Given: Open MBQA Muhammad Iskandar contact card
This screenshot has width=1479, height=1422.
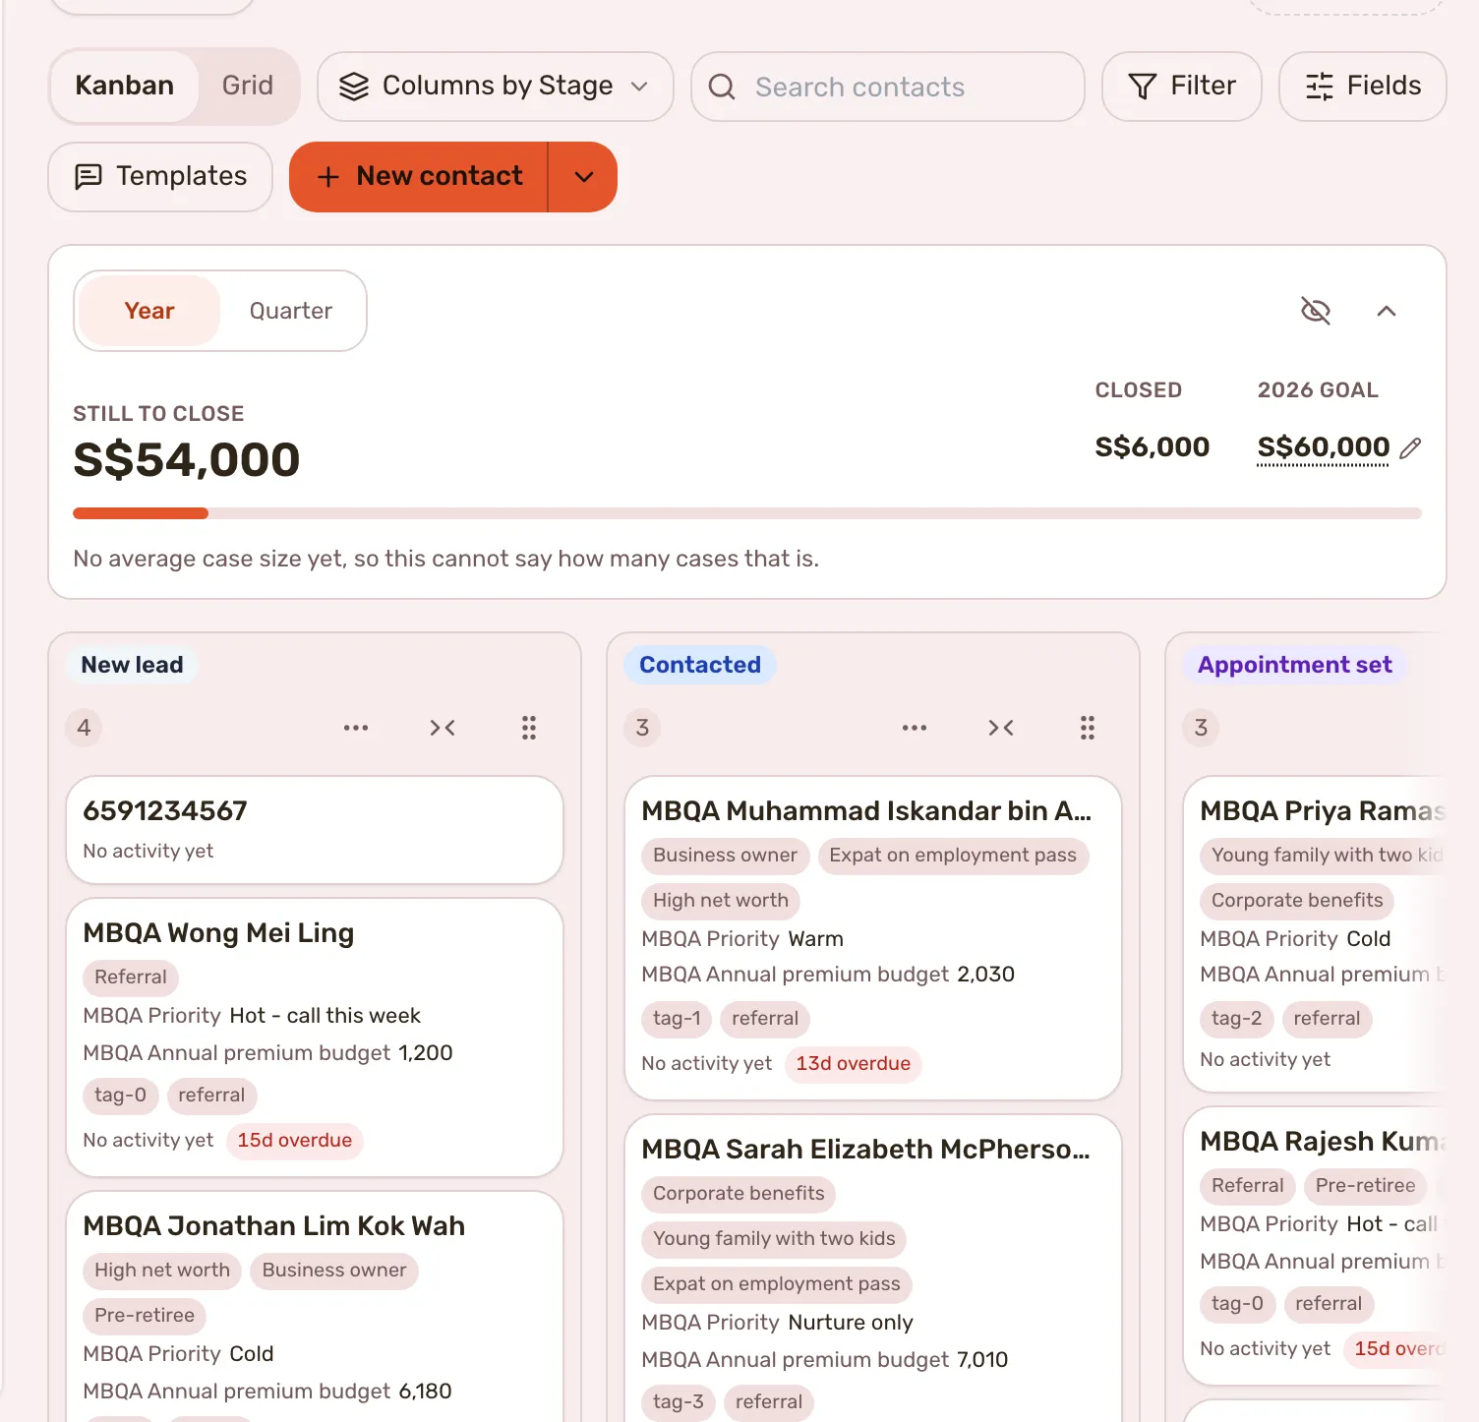Looking at the screenshot, I should [873, 938].
